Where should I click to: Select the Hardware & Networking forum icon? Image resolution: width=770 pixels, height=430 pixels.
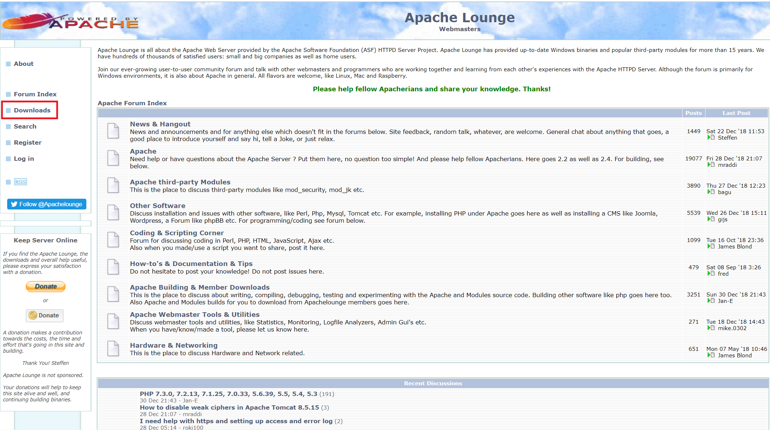pyautogui.click(x=113, y=349)
